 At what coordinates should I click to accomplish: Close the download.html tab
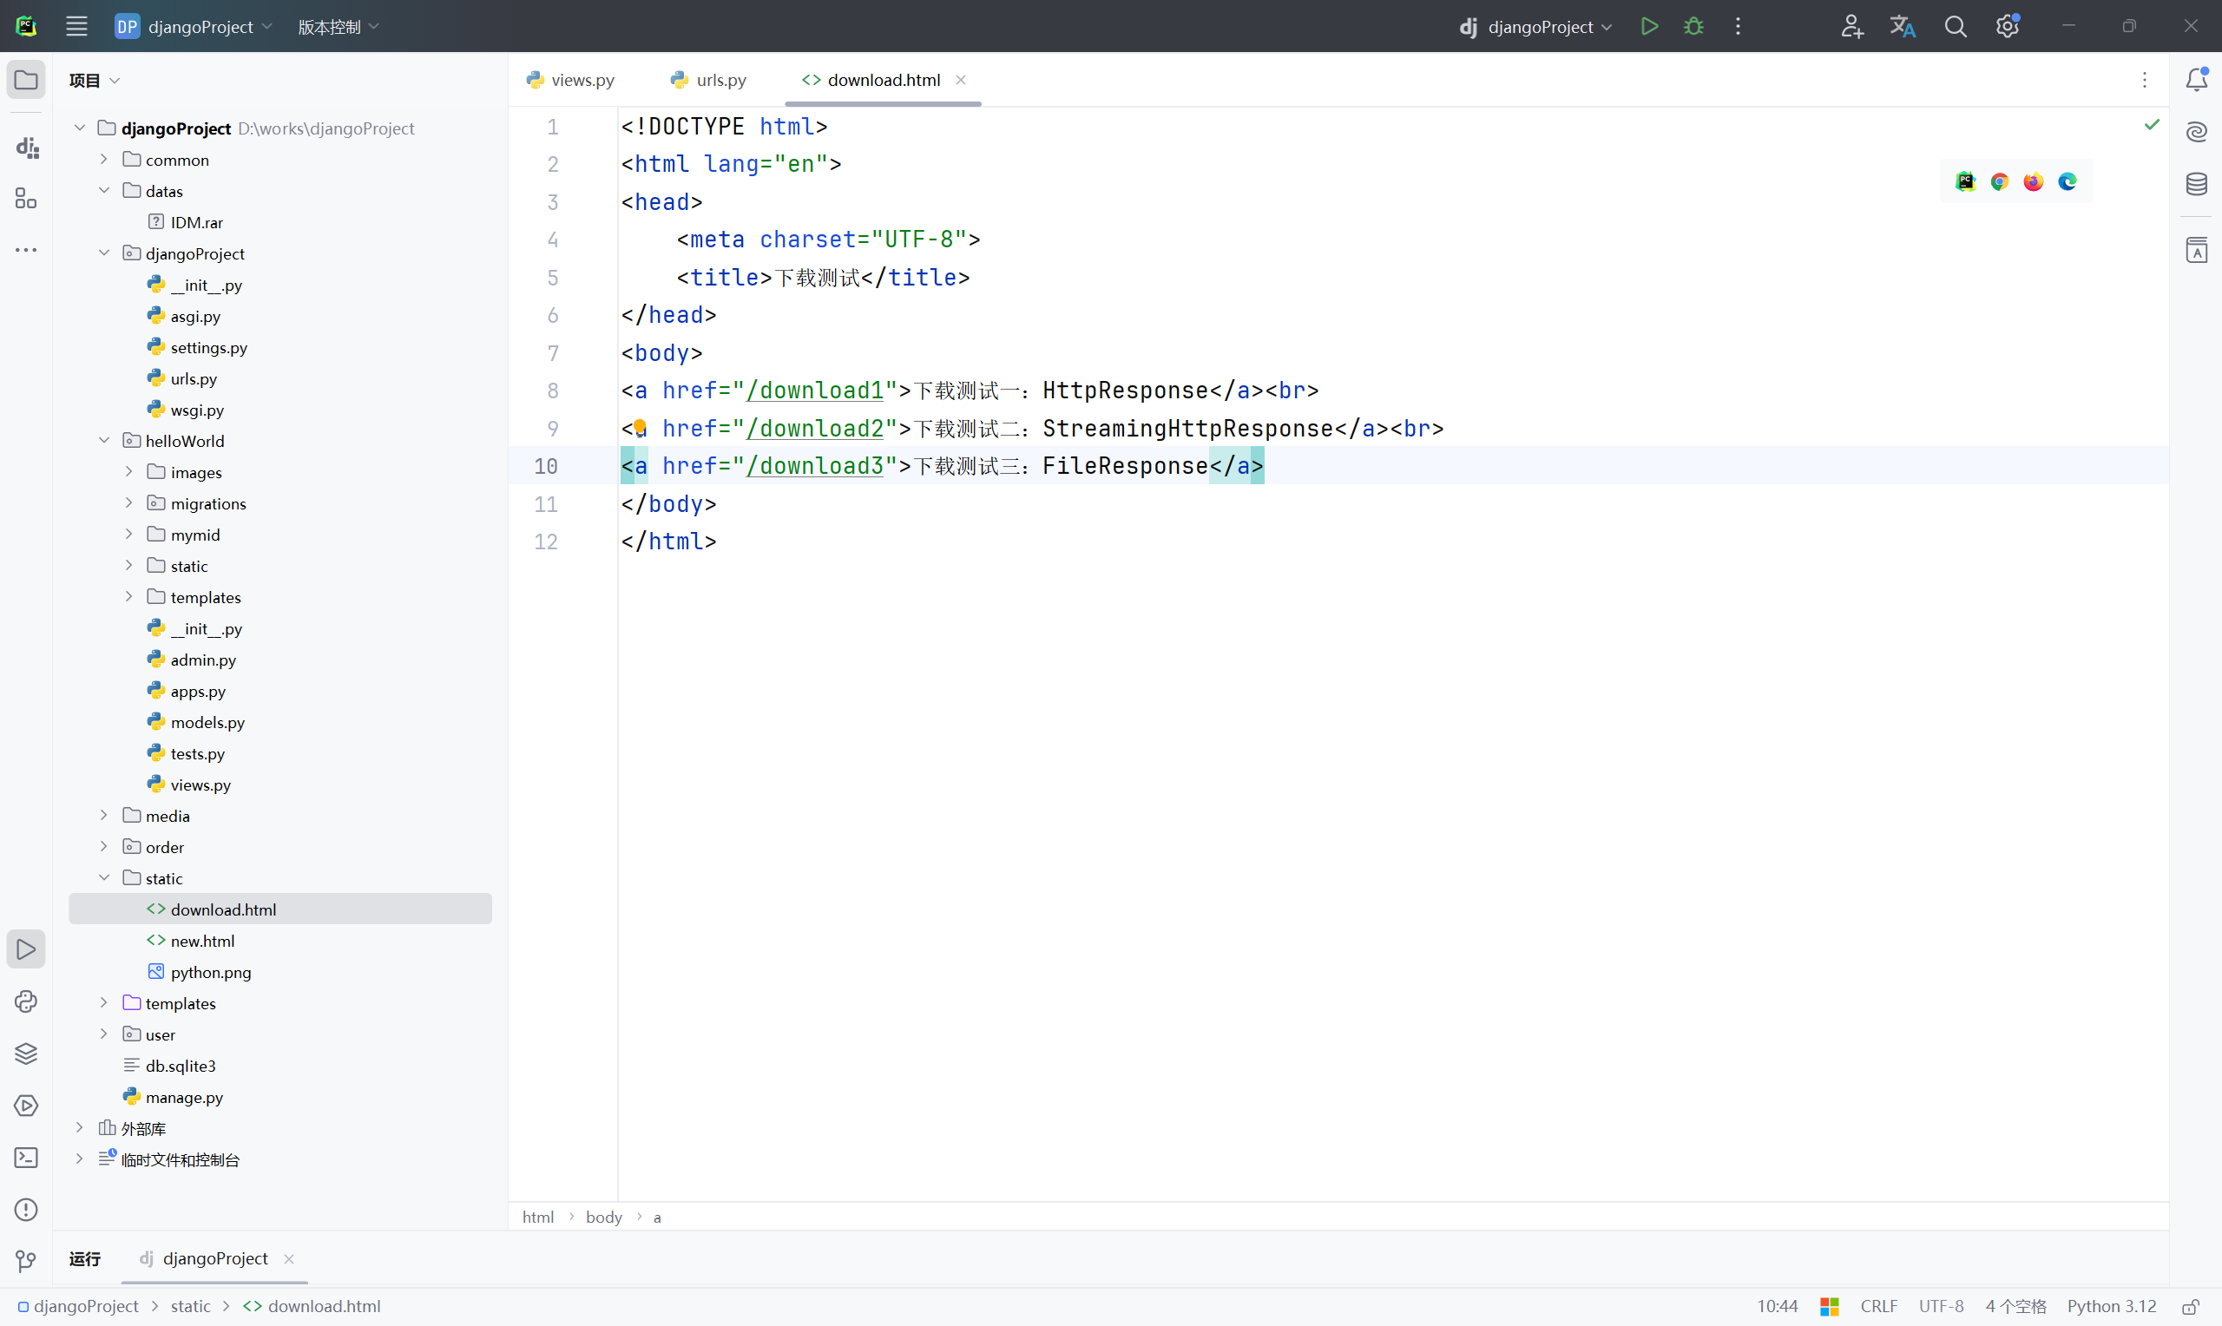coord(961,80)
